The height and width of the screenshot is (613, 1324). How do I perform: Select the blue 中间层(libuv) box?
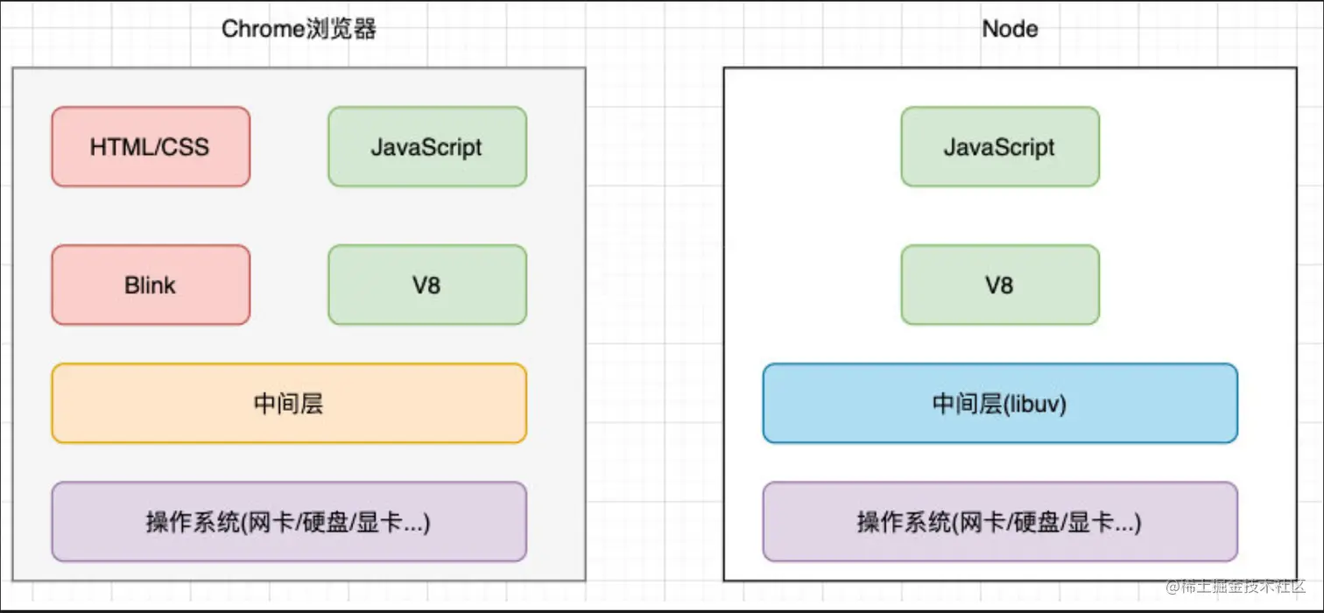coord(1000,404)
